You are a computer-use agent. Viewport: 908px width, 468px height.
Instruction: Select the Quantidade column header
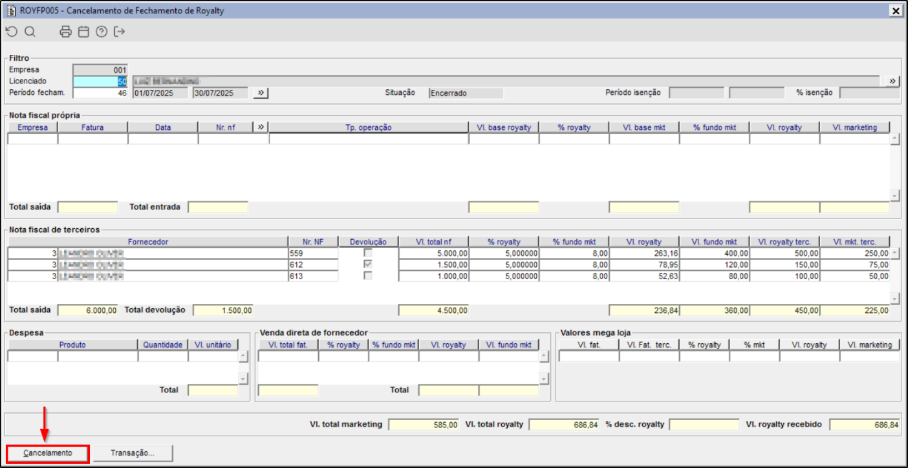click(x=163, y=345)
